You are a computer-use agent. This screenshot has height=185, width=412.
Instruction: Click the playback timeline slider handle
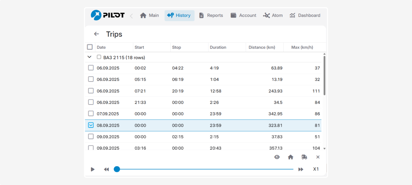click(117, 169)
